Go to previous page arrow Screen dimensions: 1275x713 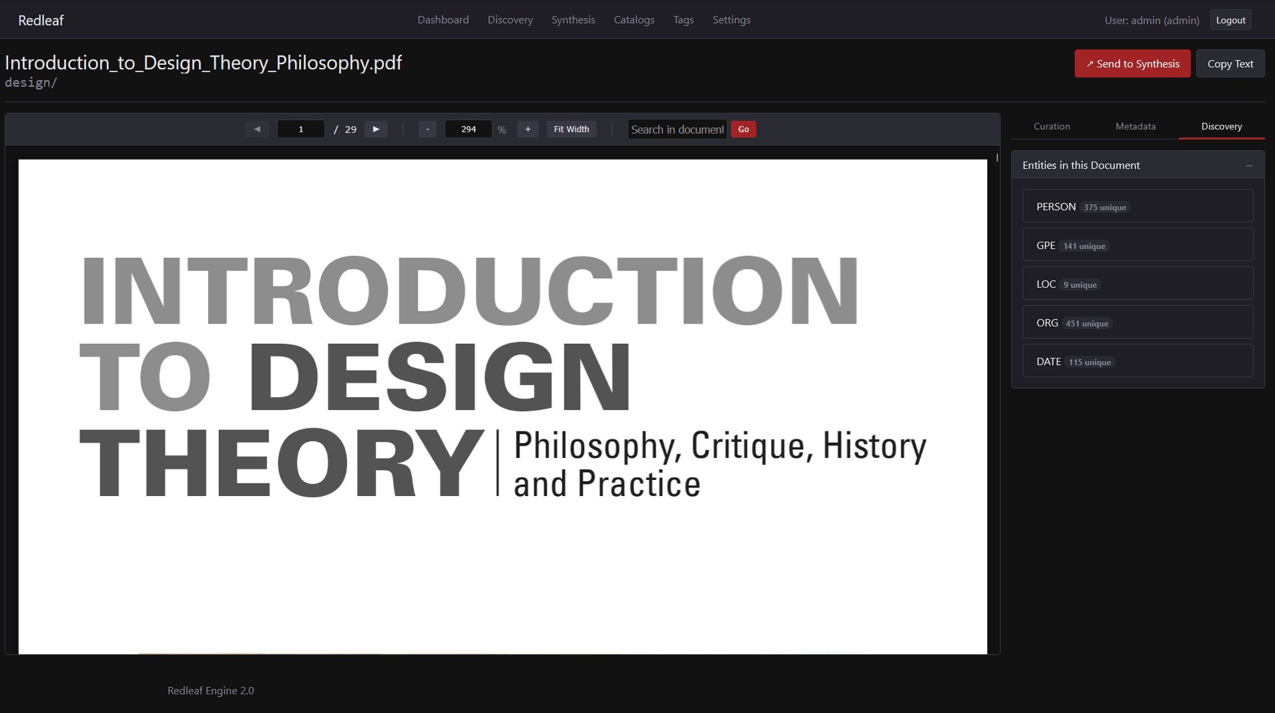tap(257, 130)
